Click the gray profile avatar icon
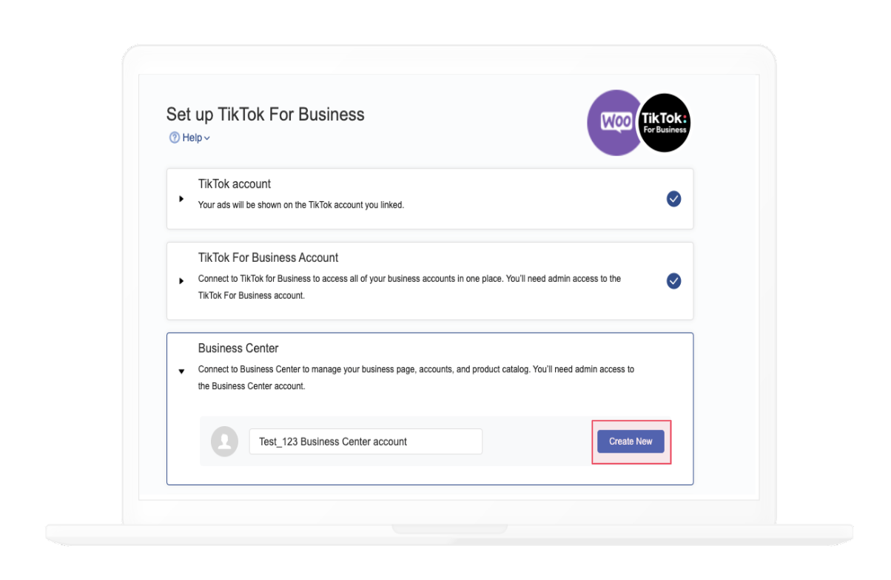Viewport: 891px width, 580px height. 224,442
